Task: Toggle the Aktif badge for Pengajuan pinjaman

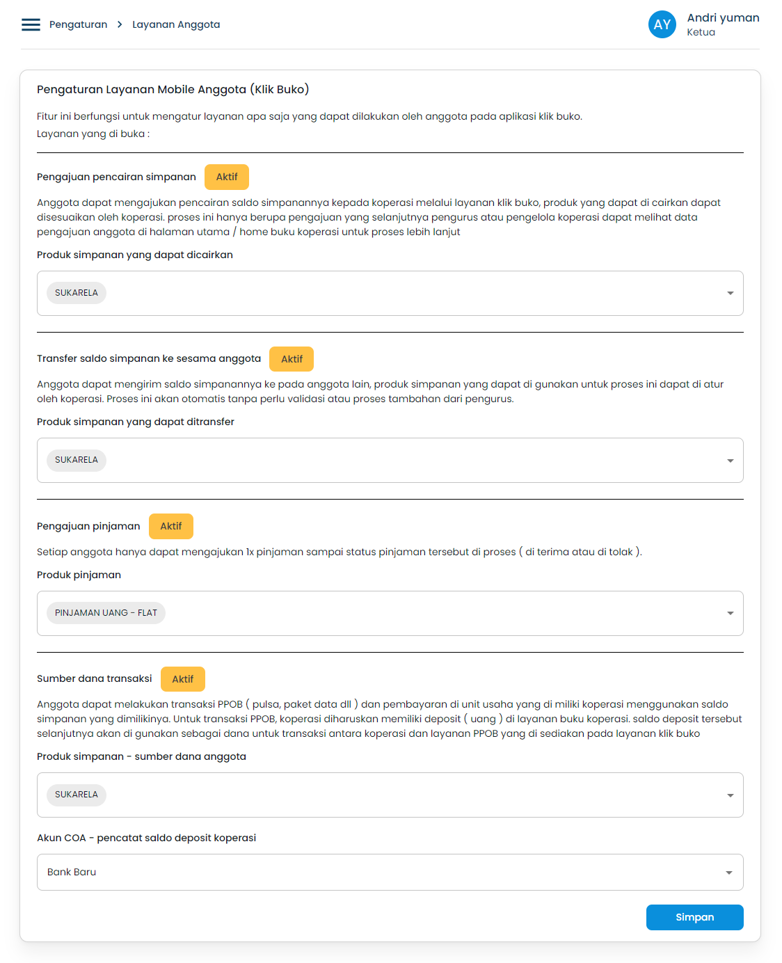Action: pos(170,526)
